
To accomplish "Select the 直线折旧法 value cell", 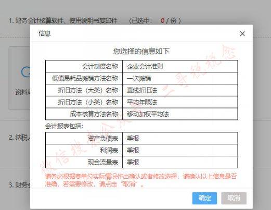I will point(180,90).
